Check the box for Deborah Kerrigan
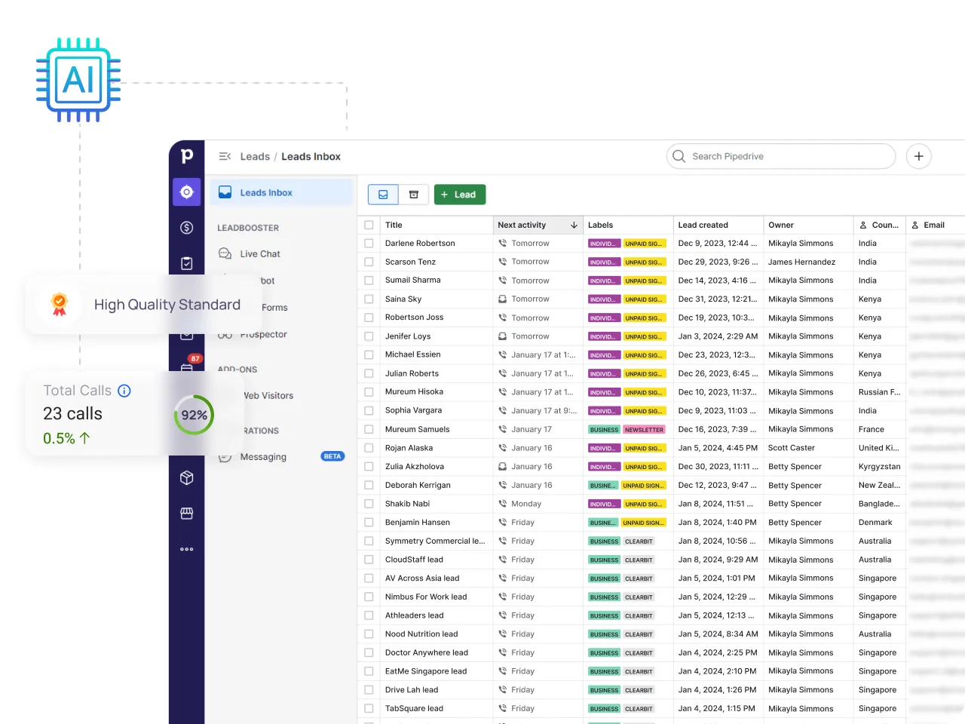This screenshot has height=724, width=965. pos(369,486)
